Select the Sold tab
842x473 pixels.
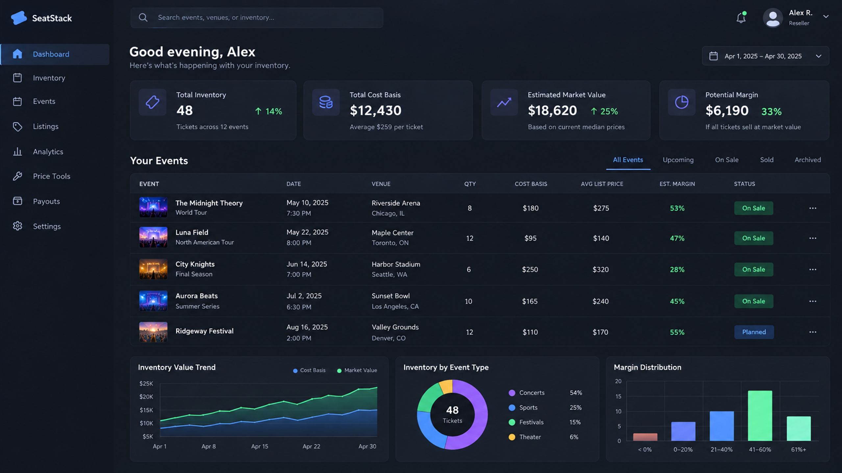tap(767, 160)
